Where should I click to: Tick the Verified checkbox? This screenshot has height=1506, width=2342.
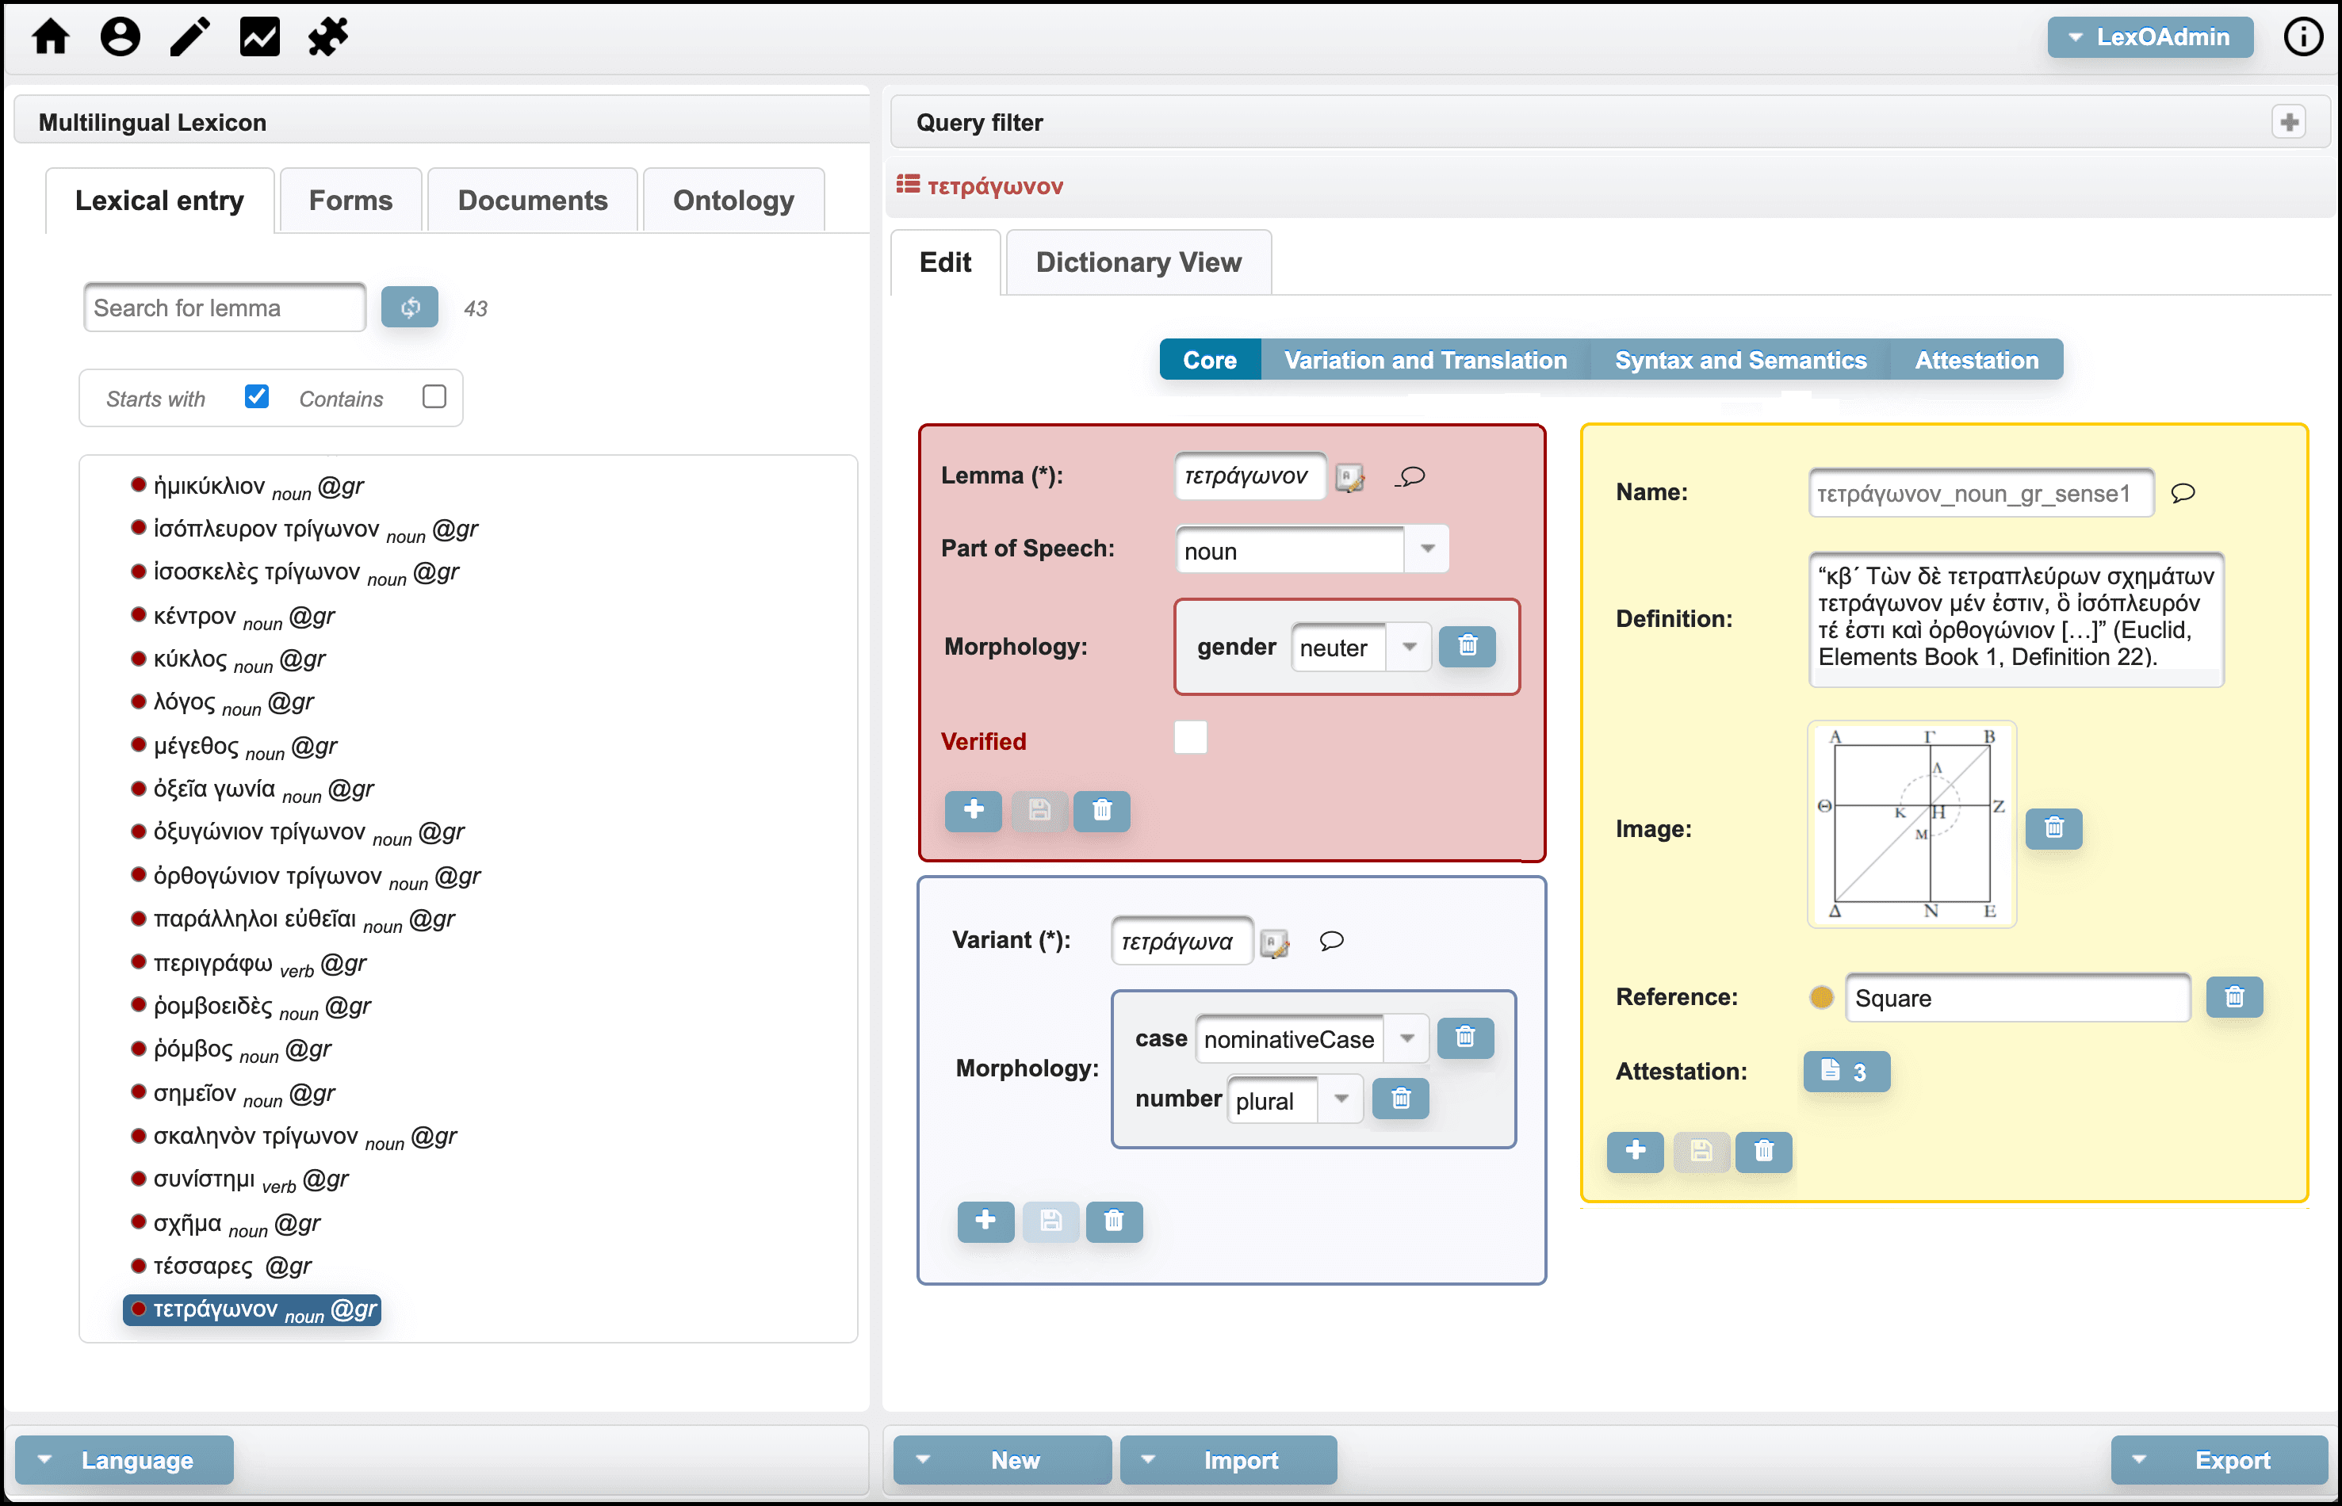(1190, 738)
